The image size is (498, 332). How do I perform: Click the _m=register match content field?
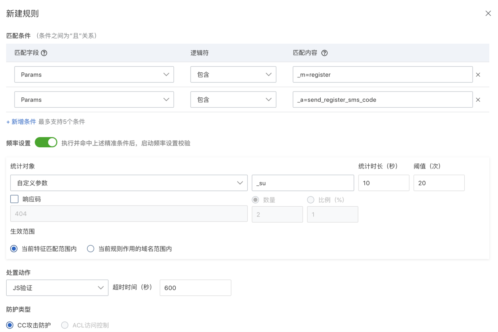click(x=382, y=75)
